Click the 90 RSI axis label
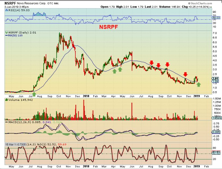The height and width of the screenshot is (169, 222). [x=214, y=12]
